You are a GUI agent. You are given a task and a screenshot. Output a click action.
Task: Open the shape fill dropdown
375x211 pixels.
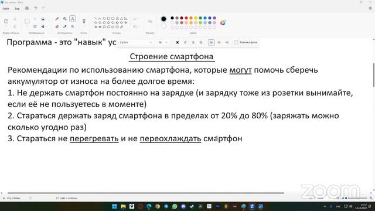point(136,26)
